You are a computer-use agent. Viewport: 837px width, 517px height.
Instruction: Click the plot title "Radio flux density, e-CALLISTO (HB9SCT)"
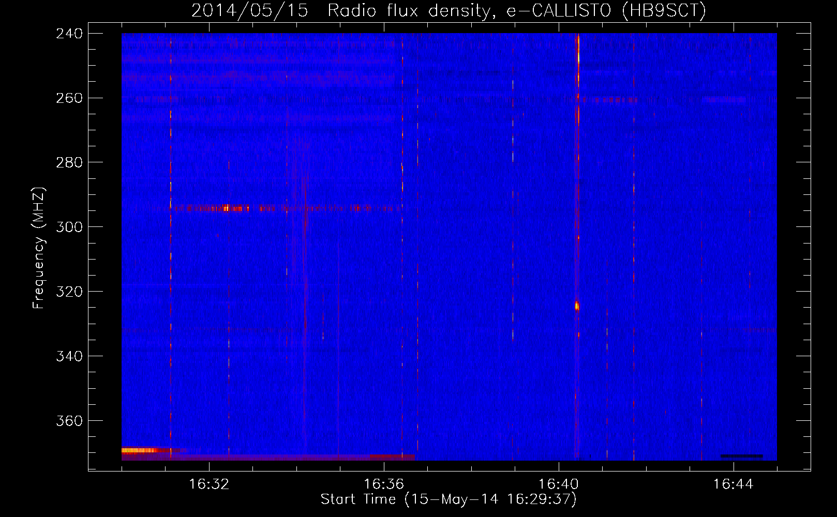pyautogui.click(x=516, y=10)
